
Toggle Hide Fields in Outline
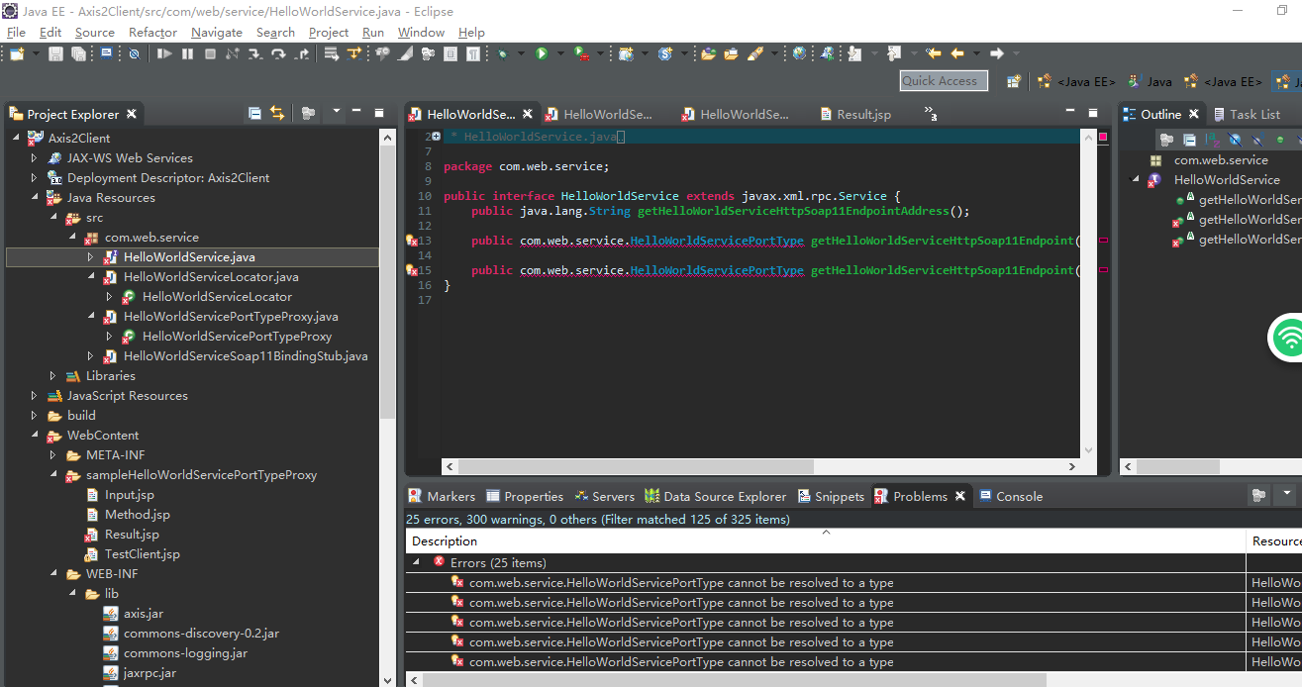1235,140
